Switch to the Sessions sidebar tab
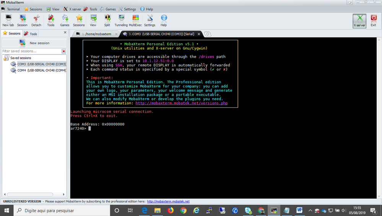The width and height of the screenshot is (382, 216). tap(12, 33)
